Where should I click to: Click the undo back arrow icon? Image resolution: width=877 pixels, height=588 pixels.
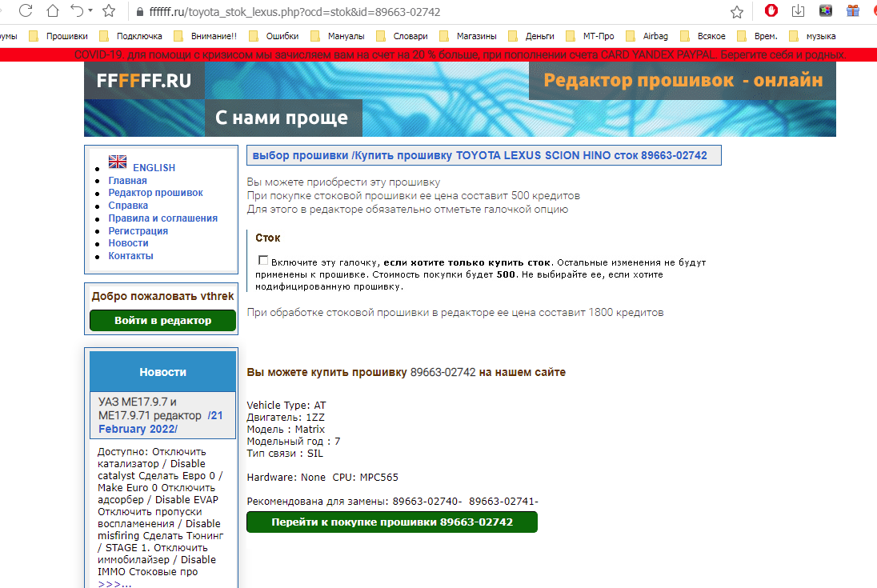(x=77, y=10)
